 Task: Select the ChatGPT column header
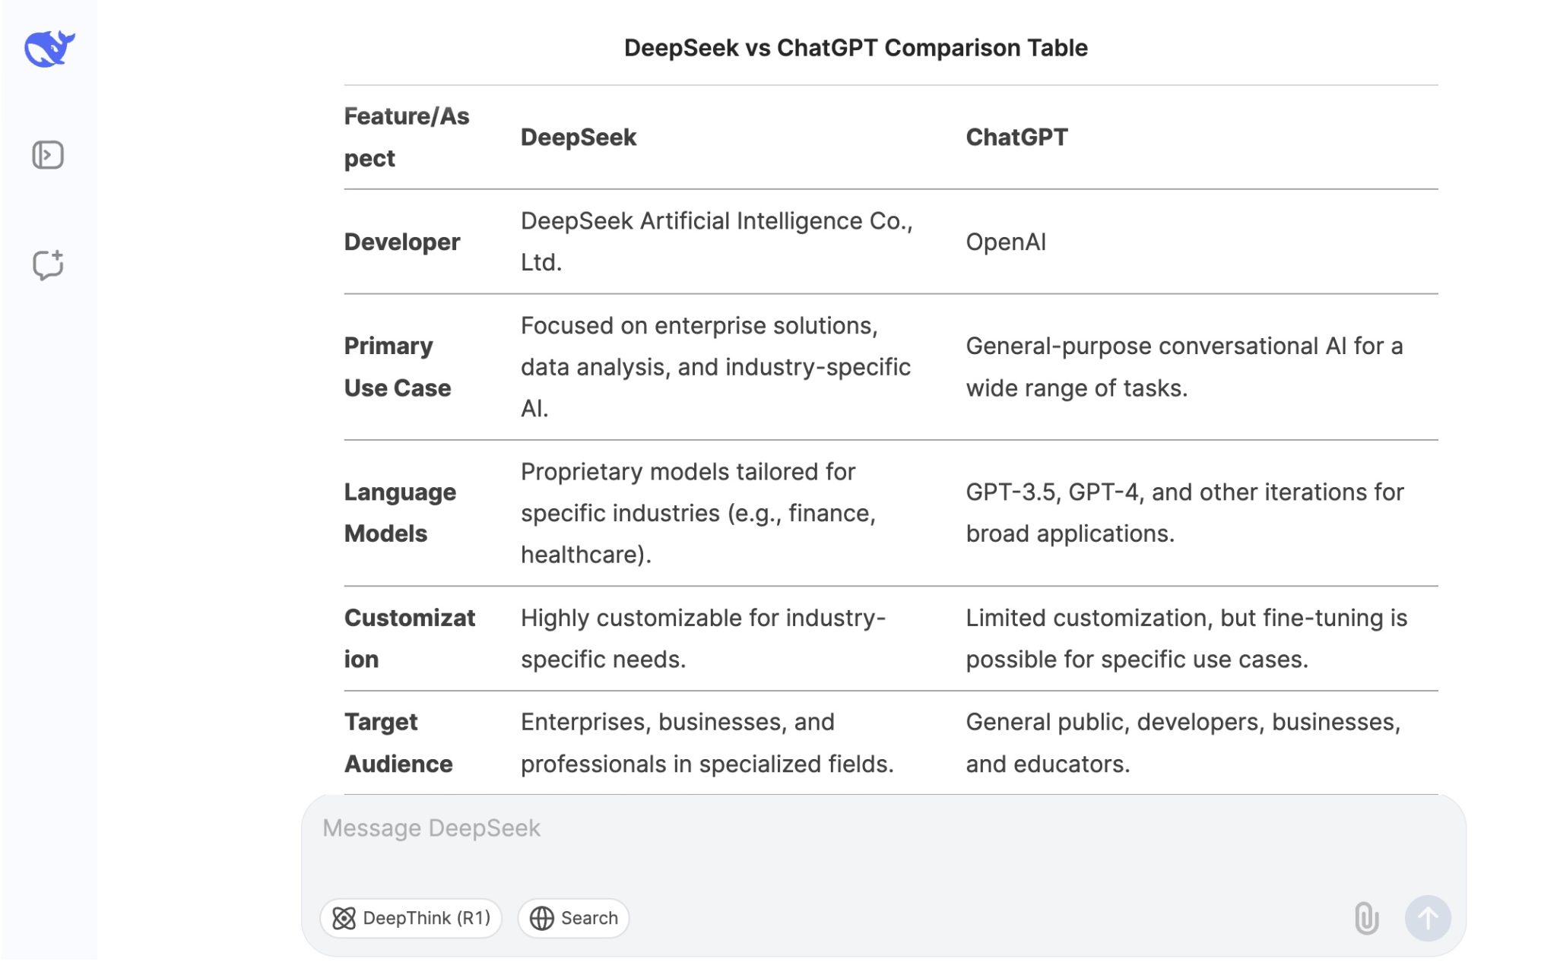tap(1016, 138)
